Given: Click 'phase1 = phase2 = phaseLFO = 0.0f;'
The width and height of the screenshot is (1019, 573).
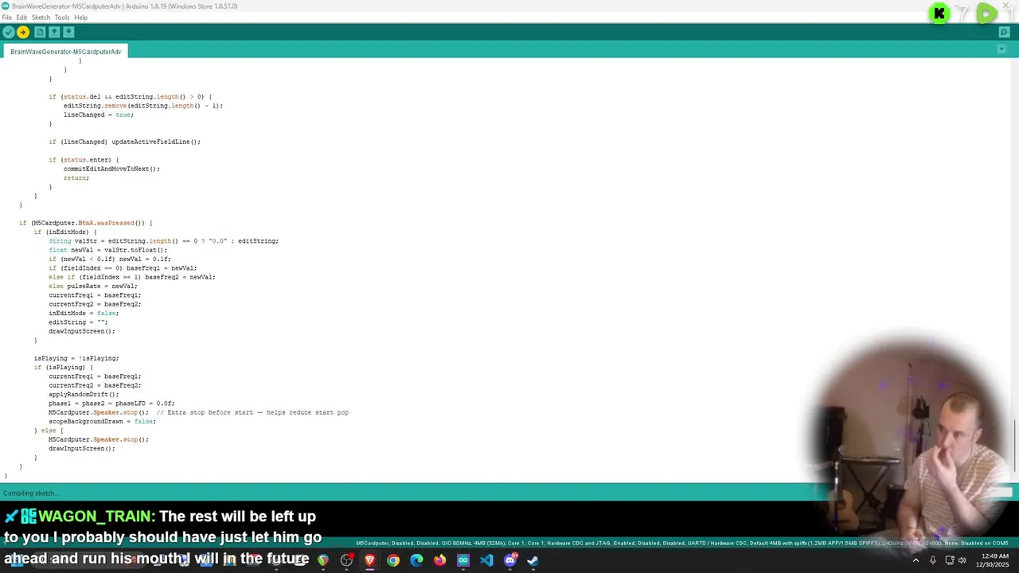Looking at the screenshot, I should (x=111, y=403).
